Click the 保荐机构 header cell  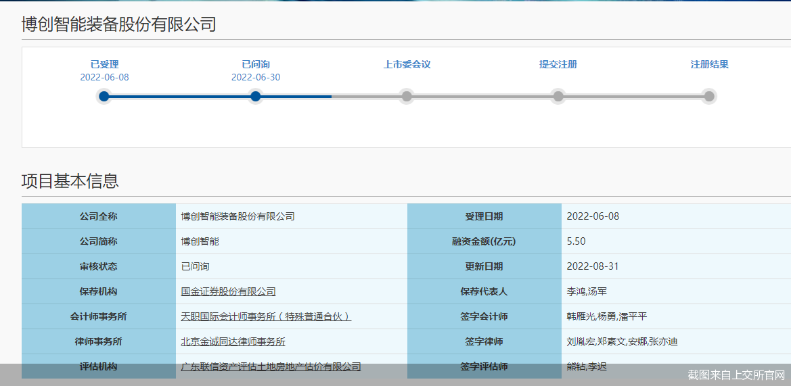tap(98, 292)
